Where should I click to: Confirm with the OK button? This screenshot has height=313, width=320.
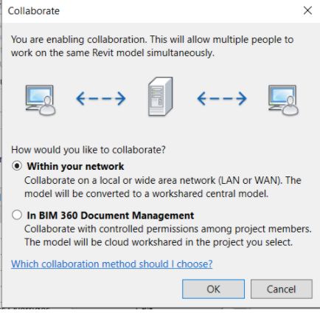pos(213,289)
